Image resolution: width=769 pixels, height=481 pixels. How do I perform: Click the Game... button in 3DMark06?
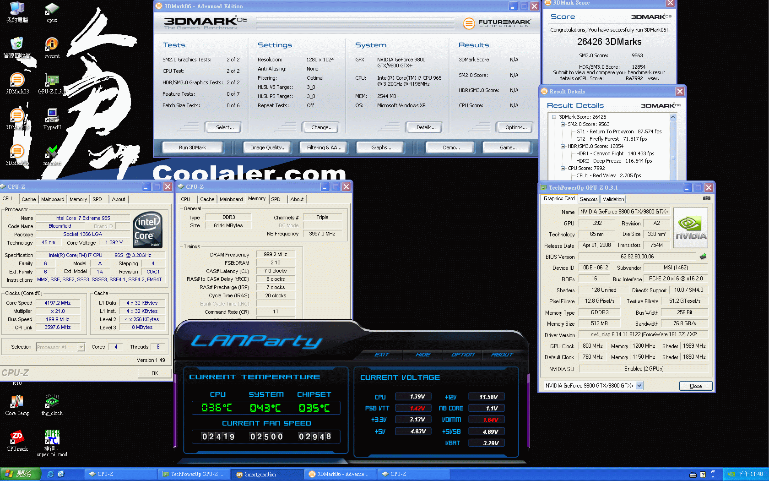tap(508, 148)
